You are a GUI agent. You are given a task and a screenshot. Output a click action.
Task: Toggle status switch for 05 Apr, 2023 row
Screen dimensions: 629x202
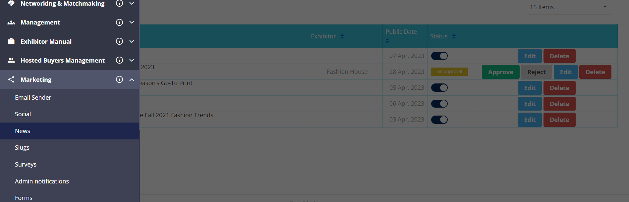(x=439, y=88)
